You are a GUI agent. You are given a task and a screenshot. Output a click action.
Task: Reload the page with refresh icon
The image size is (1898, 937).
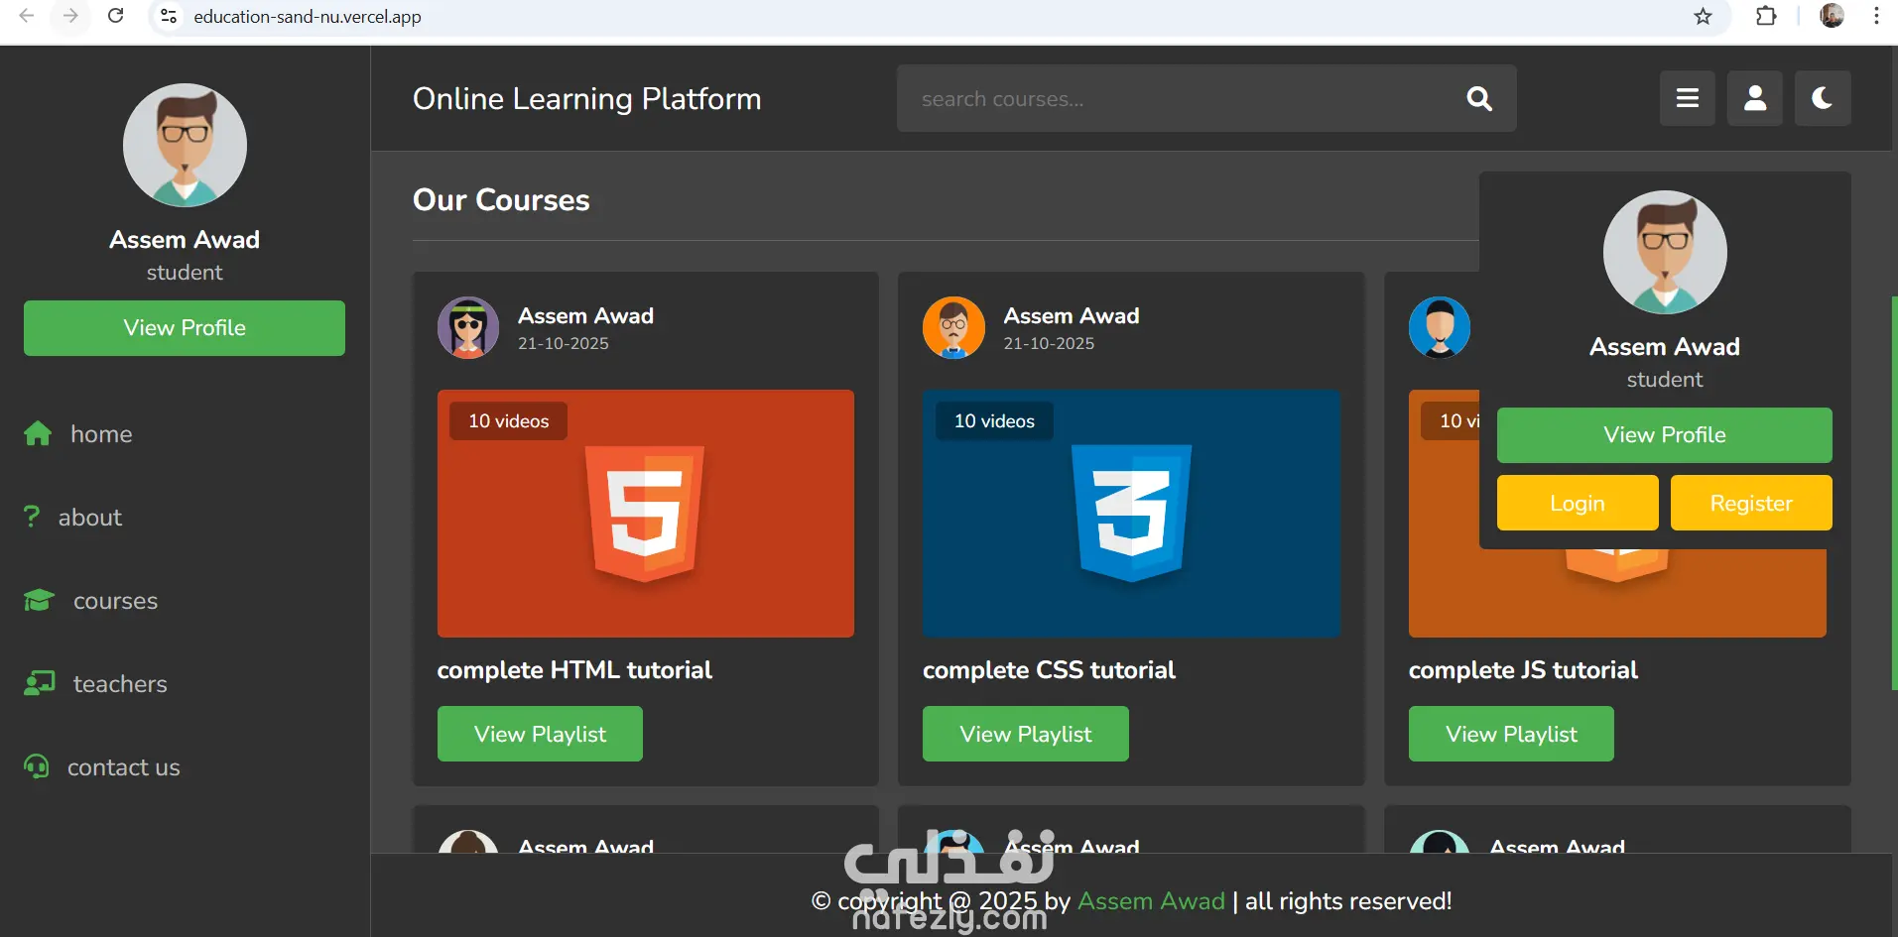point(115,16)
